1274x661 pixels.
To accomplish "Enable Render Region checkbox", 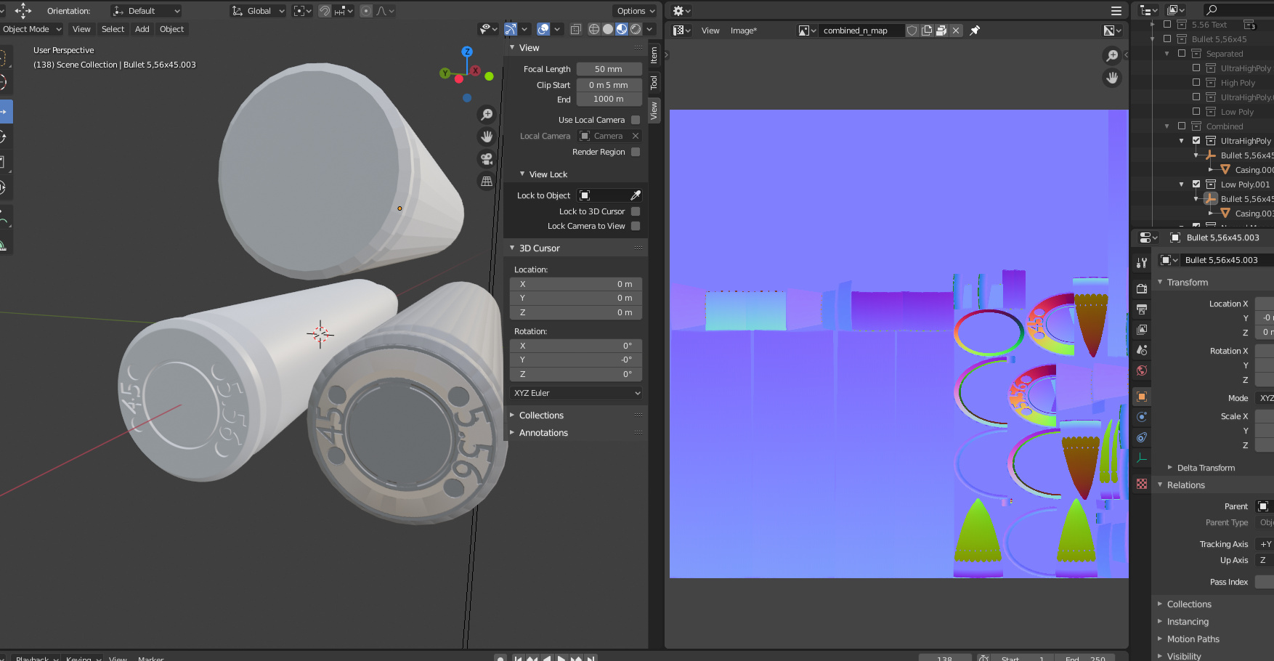I will point(636,152).
